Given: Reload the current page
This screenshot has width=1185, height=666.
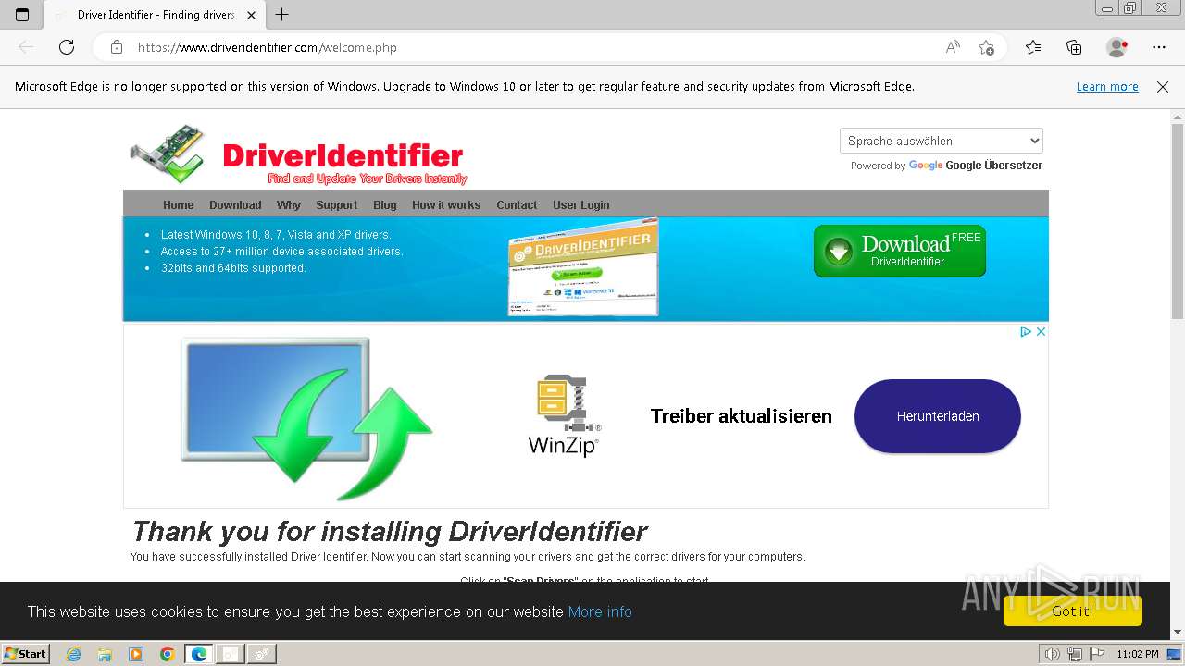Looking at the screenshot, I should (67, 47).
